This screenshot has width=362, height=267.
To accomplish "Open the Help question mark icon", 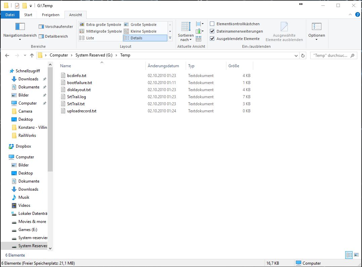I will (357, 14).
